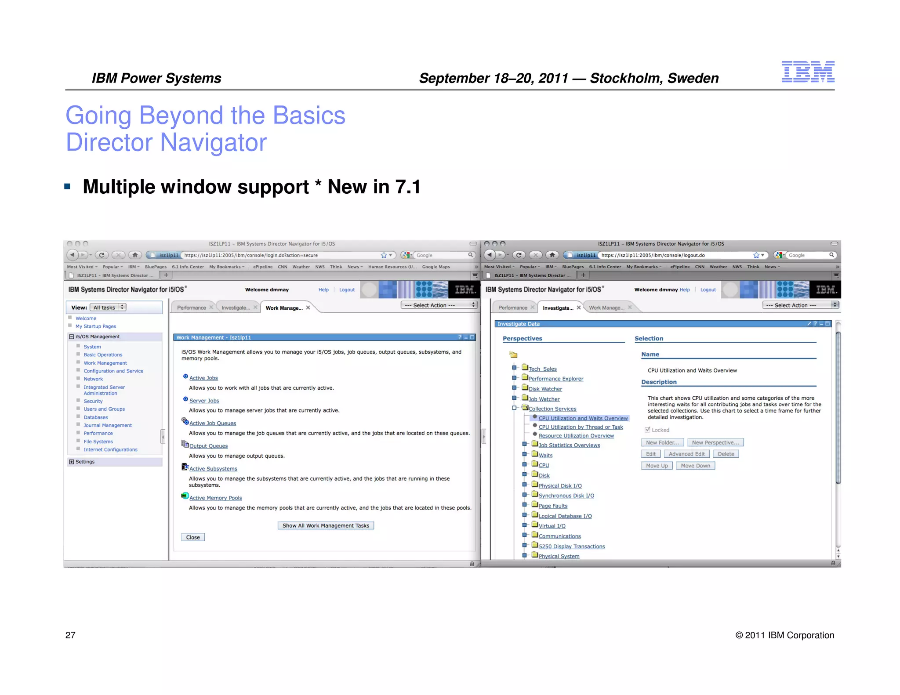Click Google search magnifier in left window
Screen dimensions: 900x695
click(470, 255)
